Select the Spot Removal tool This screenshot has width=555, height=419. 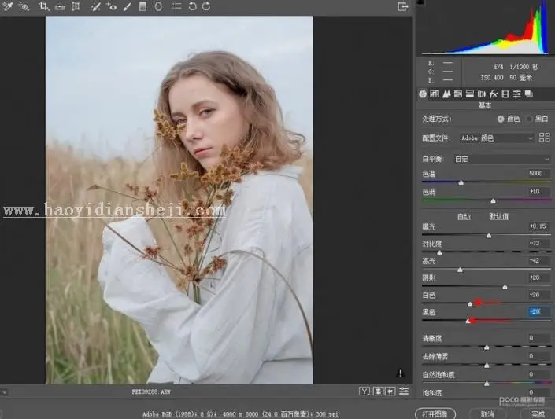(x=95, y=6)
